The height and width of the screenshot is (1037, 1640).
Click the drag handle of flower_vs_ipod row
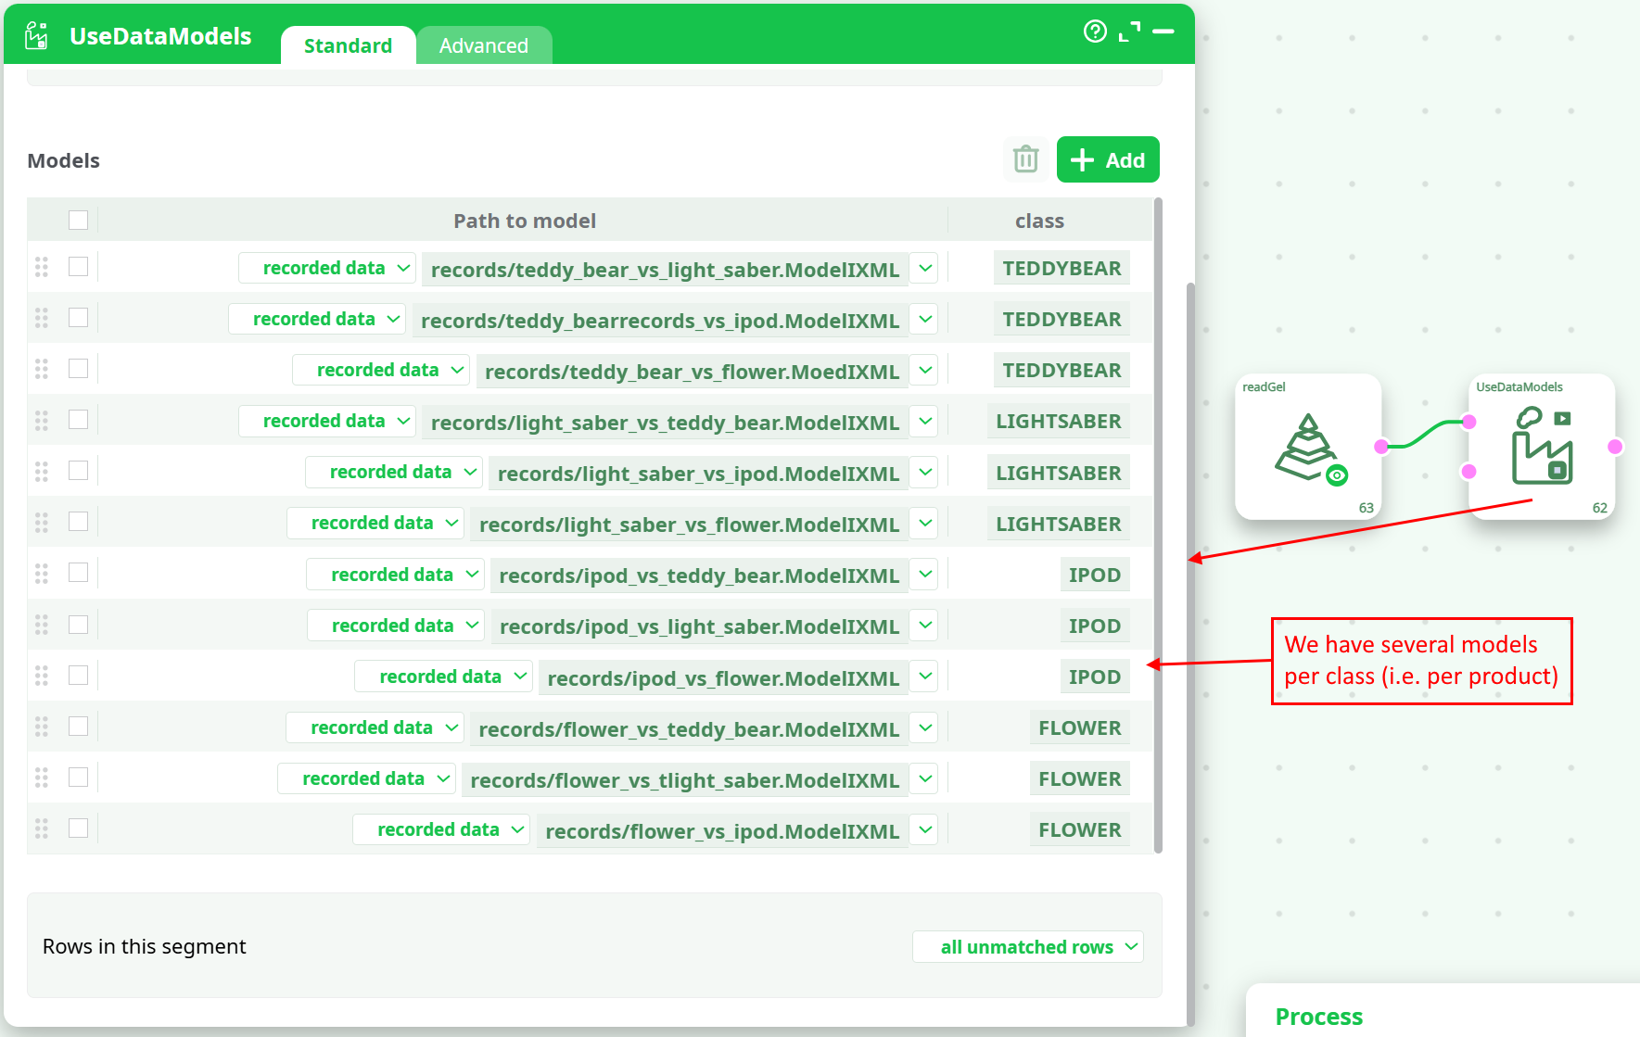(42, 828)
